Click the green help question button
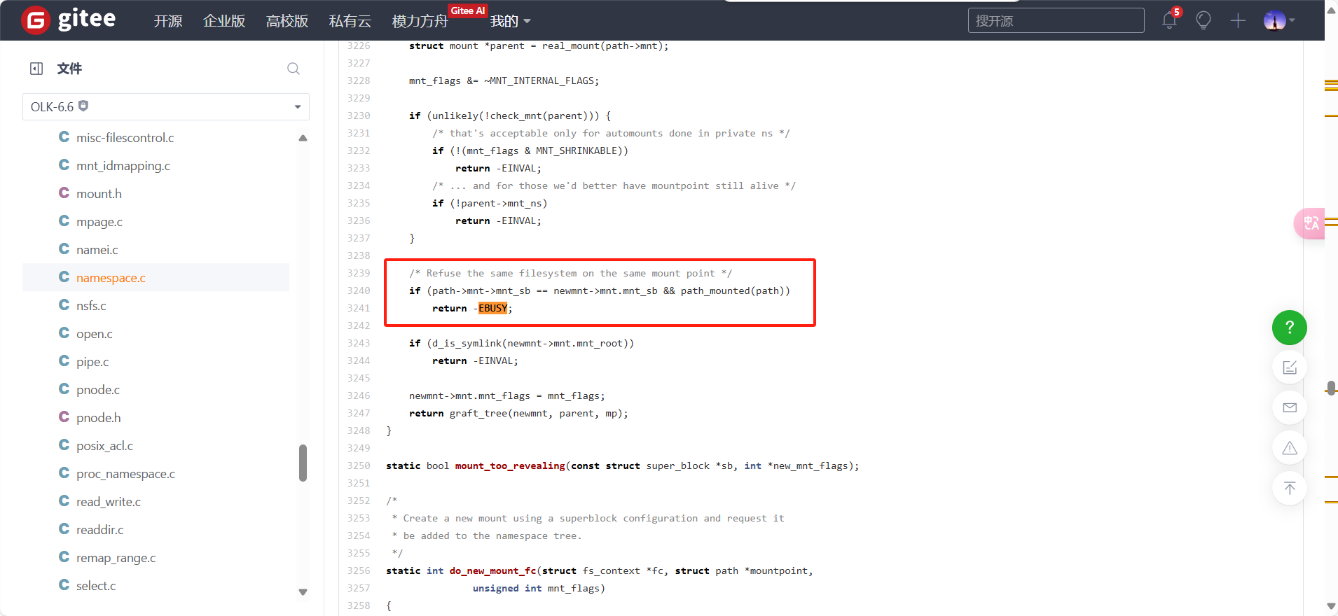Image resolution: width=1338 pixels, height=616 pixels. click(x=1289, y=328)
